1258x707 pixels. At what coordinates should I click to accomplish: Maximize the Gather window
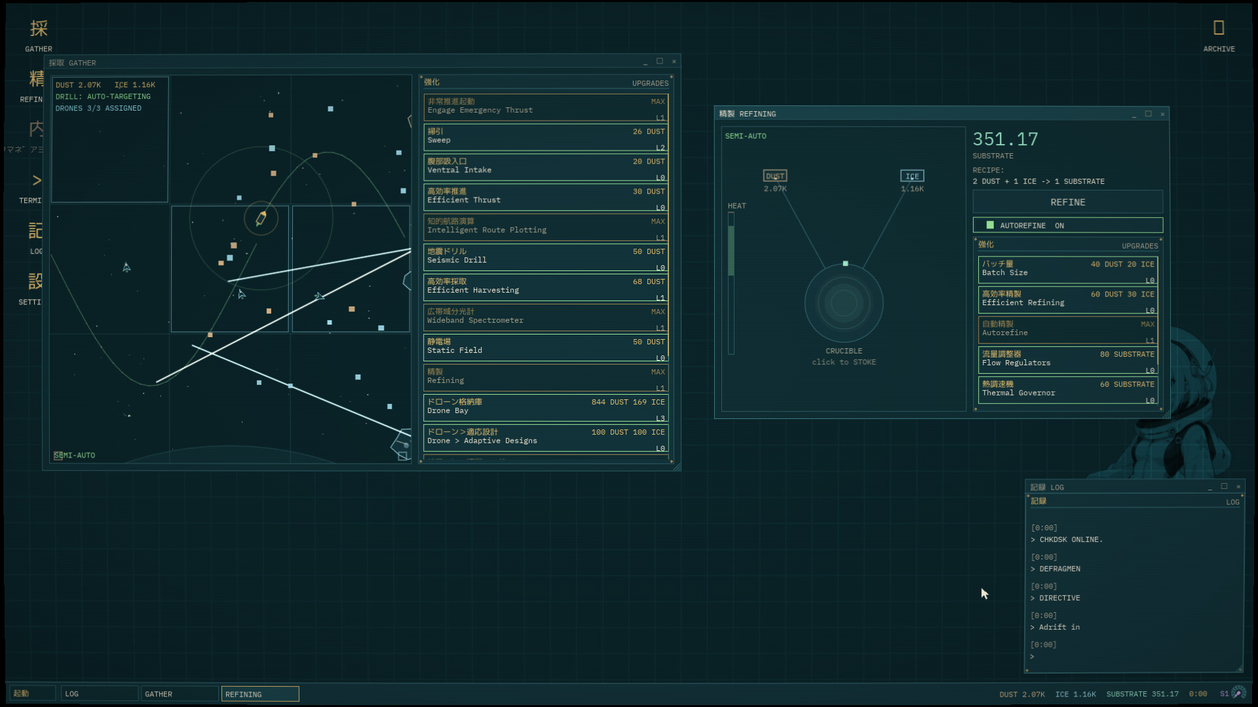660,62
